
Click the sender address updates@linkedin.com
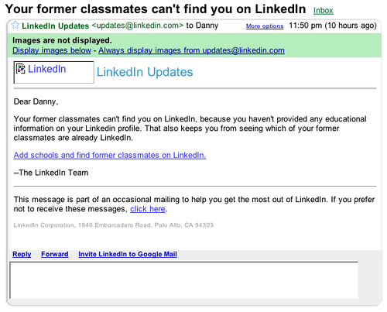pos(138,26)
